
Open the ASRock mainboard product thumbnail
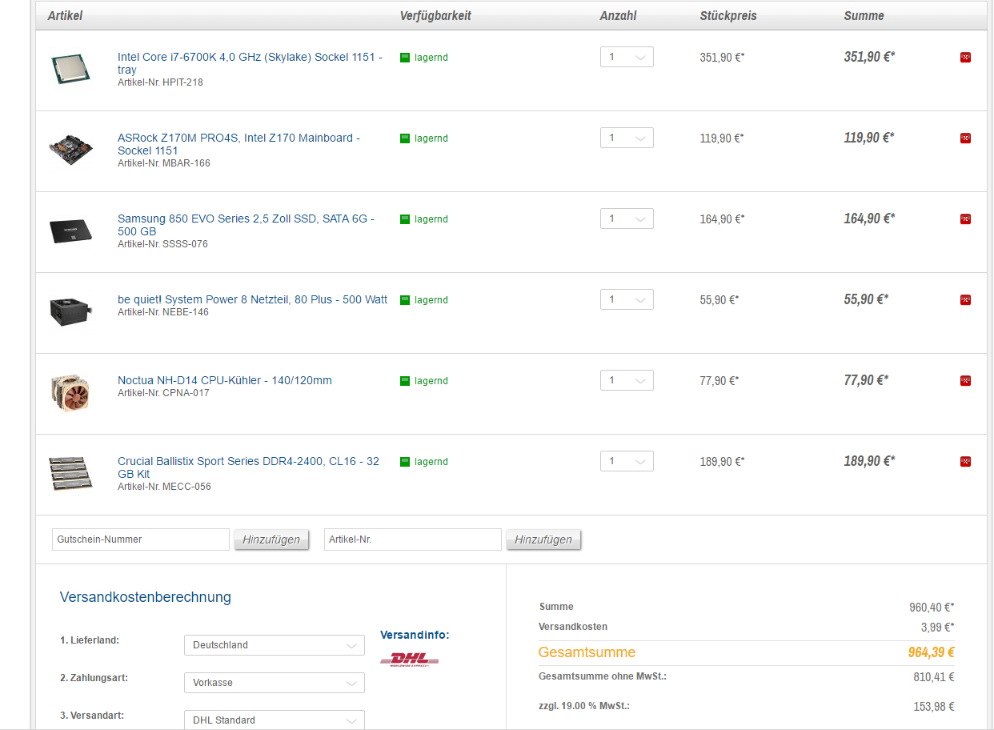pyautogui.click(x=71, y=150)
